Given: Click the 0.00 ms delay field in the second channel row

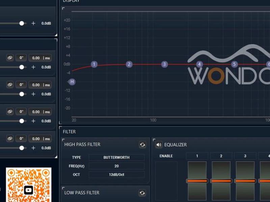Looking at the screenshot, I should (x=40, y=85).
